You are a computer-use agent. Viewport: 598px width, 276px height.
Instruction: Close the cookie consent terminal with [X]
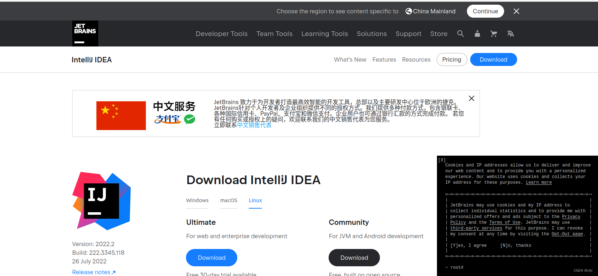[x=442, y=160]
